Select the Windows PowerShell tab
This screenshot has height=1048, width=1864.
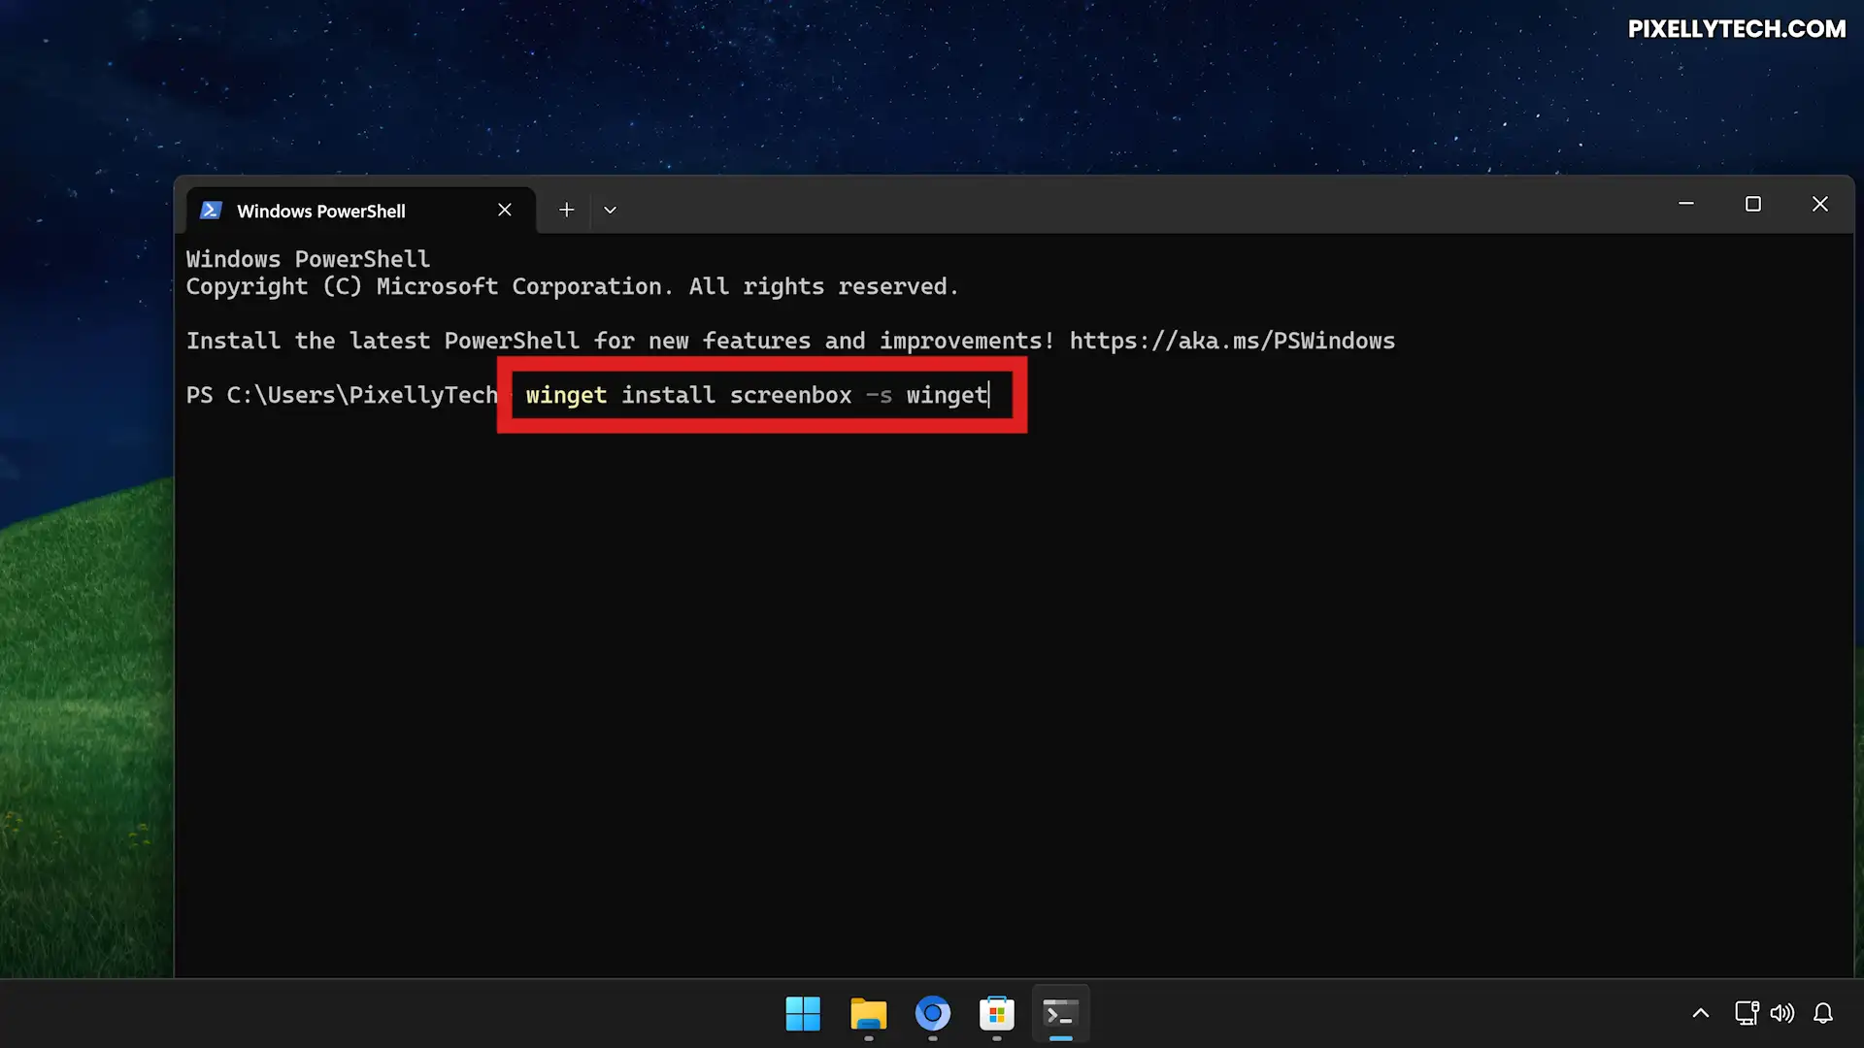coord(360,211)
